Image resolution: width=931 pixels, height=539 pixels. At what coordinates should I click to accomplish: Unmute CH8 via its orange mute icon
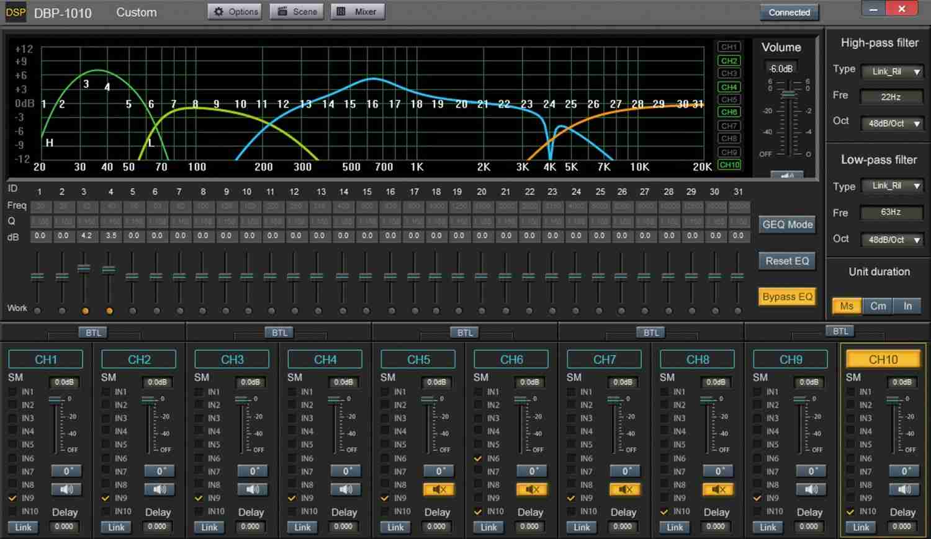pos(718,489)
